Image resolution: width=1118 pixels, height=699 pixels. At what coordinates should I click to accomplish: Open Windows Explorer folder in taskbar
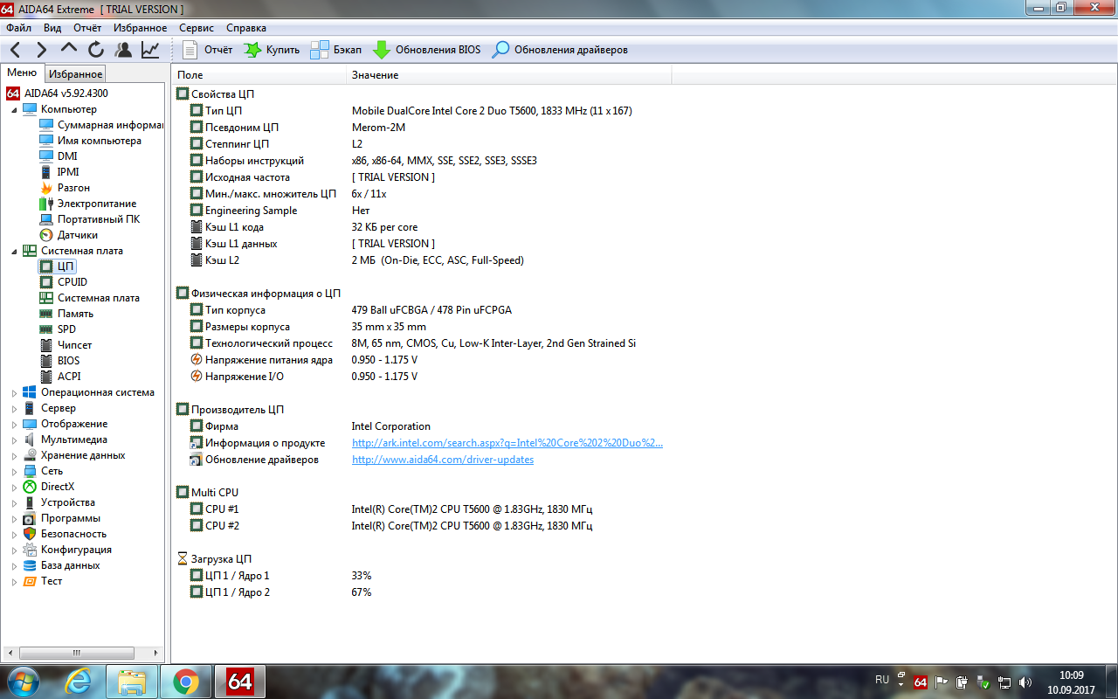coord(132,682)
